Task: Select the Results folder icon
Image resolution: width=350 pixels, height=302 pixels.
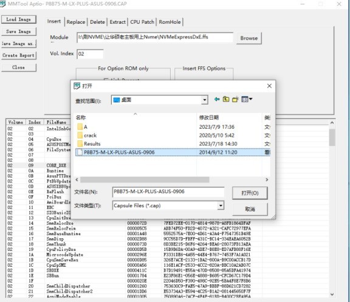Action: [80, 144]
